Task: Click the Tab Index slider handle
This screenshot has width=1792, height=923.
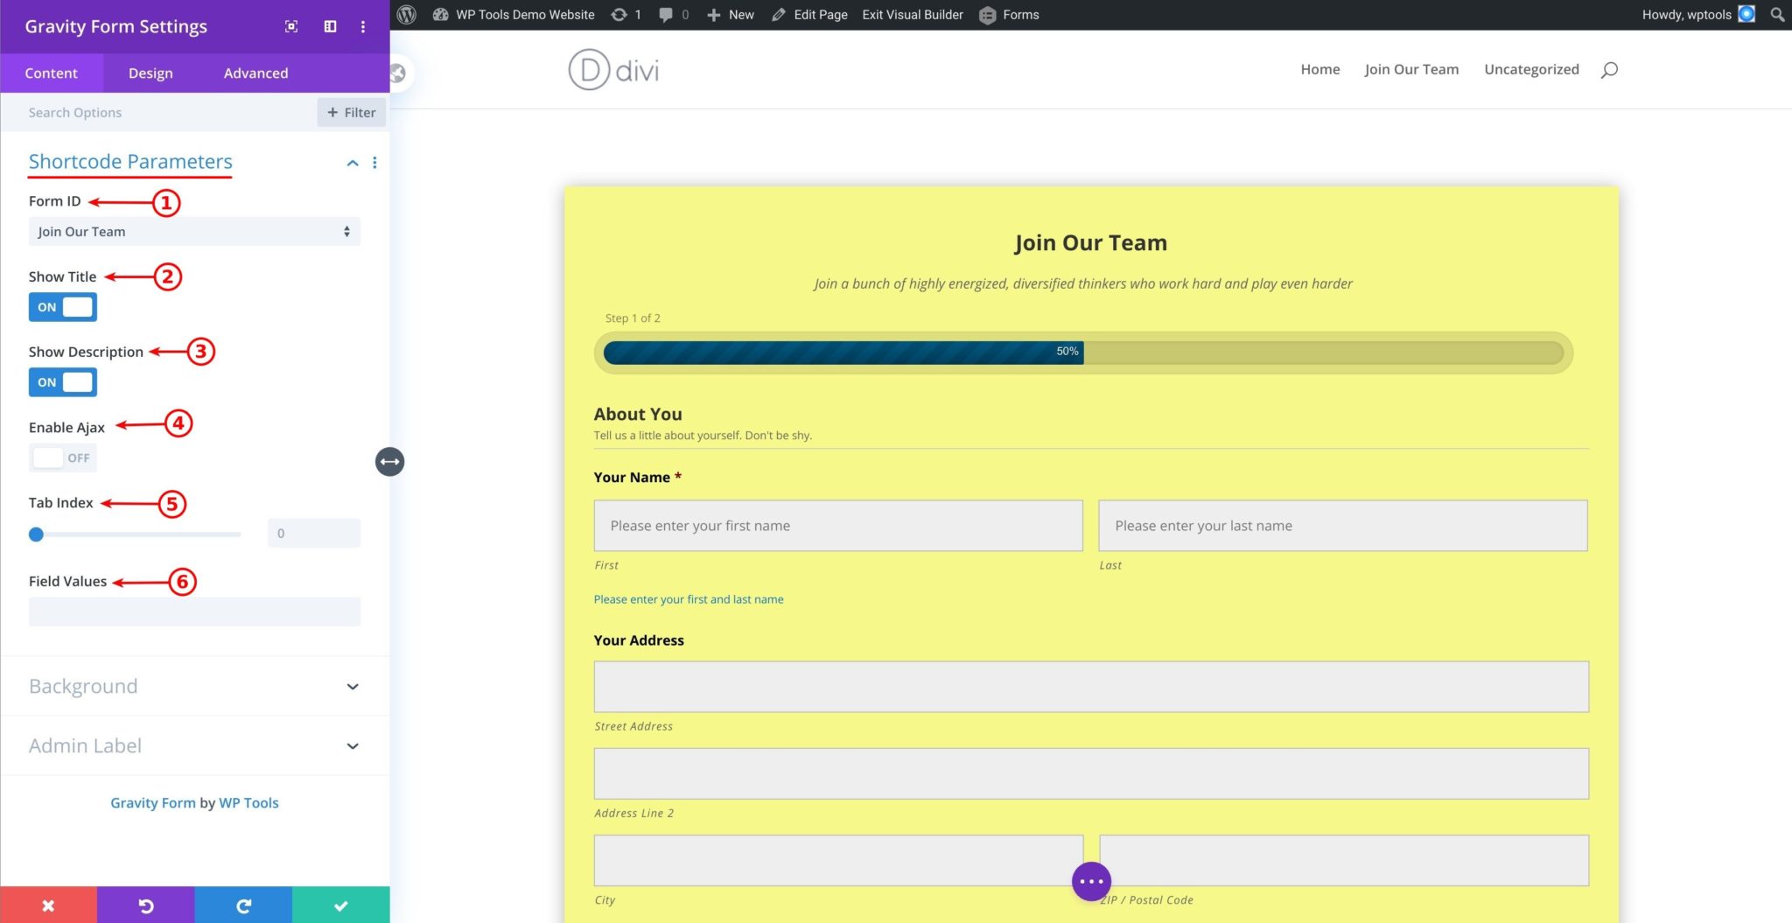Action: [x=36, y=534]
